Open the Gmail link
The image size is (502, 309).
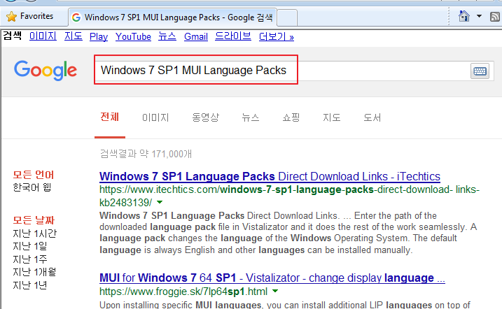[196, 37]
